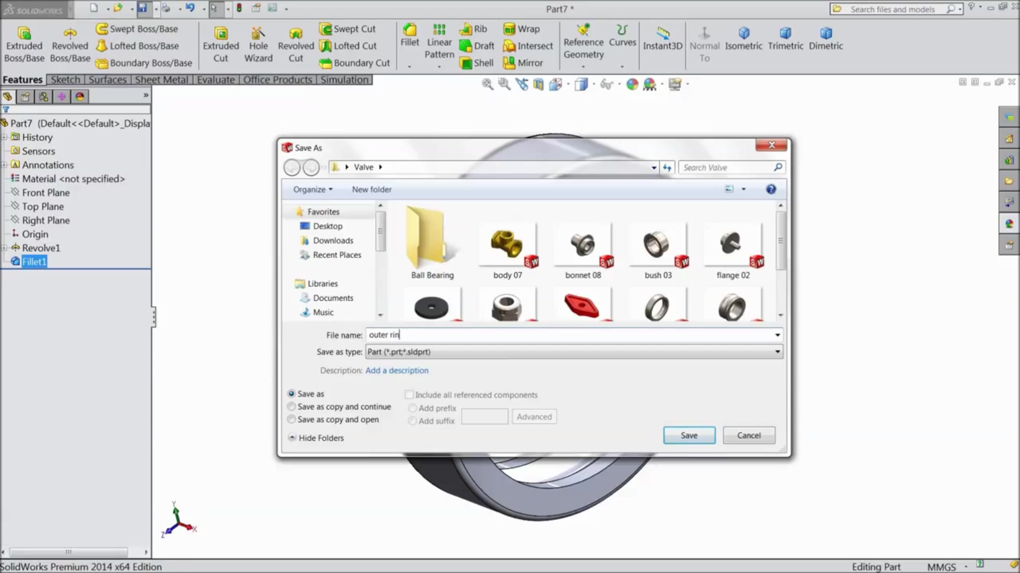Select the Shell feature tool

[x=477, y=63]
